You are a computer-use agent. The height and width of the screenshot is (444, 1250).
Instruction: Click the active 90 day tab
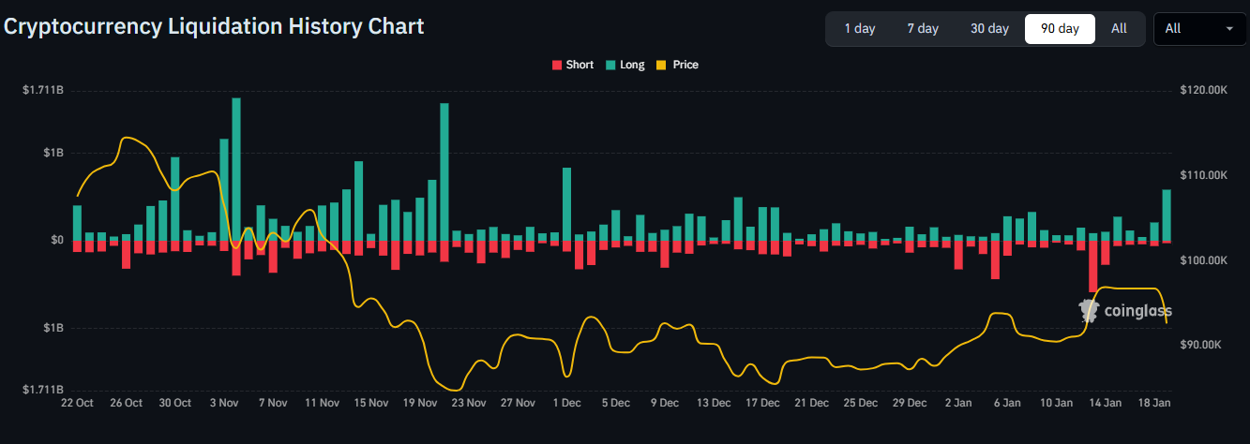tap(1060, 28)
